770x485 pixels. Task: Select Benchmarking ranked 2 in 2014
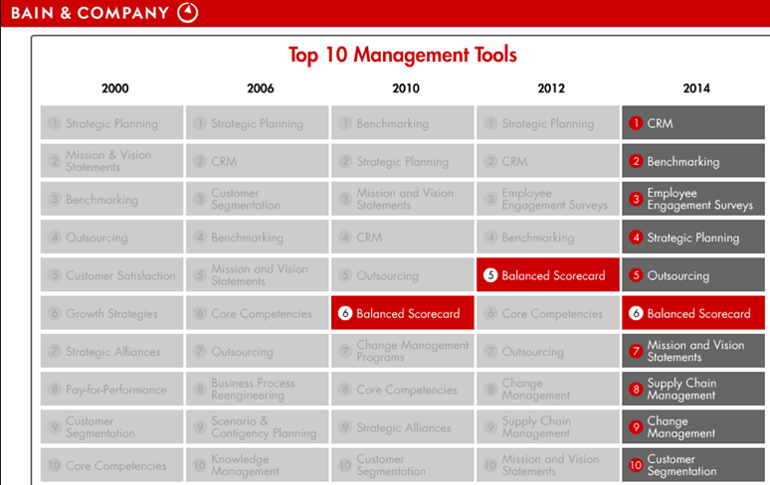693,161
